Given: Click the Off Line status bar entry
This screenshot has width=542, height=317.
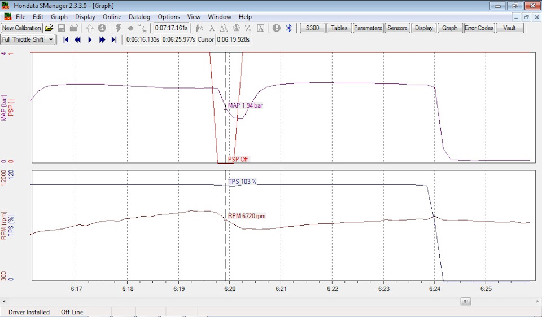Looking at the screenshot, I should 72,312.
